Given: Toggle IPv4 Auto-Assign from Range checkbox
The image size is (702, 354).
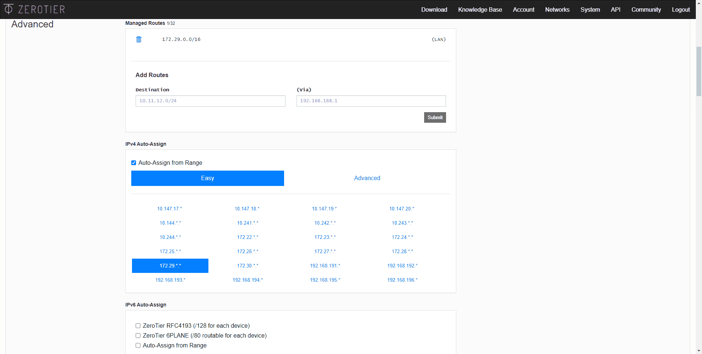Looking at the screenshot, I should pos(133,163).
